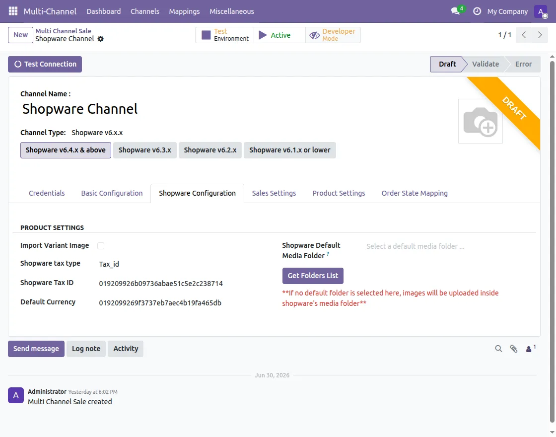The image size is (556, 437).
Task: Search messages with the magnifier icon
Action: (x=498, y=349)
